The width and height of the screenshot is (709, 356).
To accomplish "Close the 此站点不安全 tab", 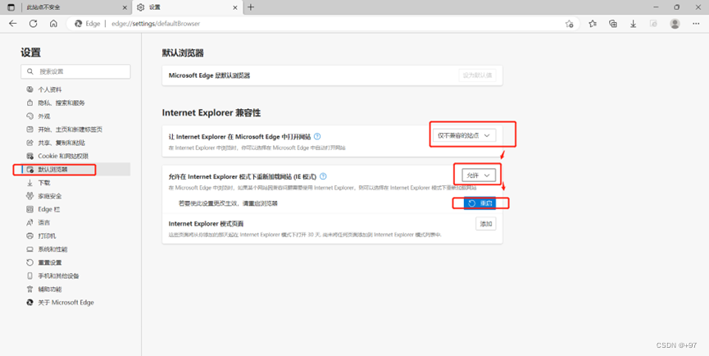I will click(125, 7).
